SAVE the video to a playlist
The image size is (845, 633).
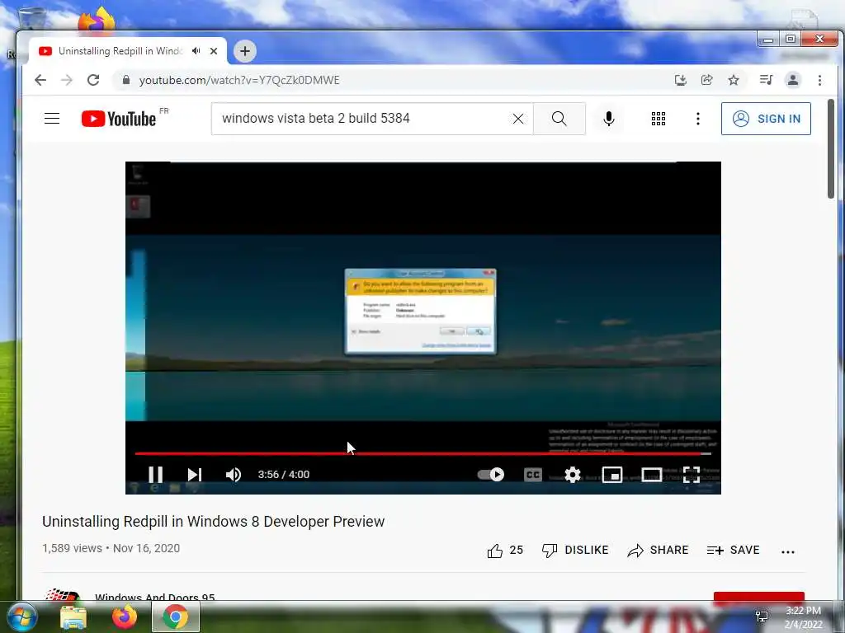(733, 550)
